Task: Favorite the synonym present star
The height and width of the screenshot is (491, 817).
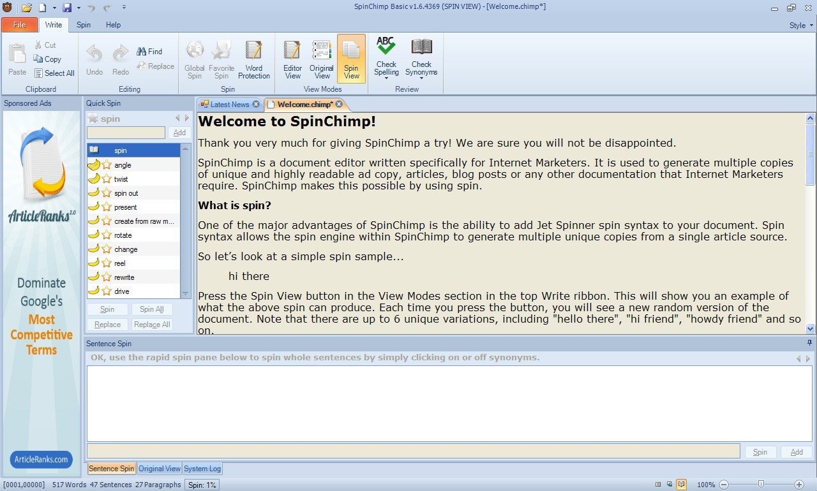Action: tap(107, 207)
